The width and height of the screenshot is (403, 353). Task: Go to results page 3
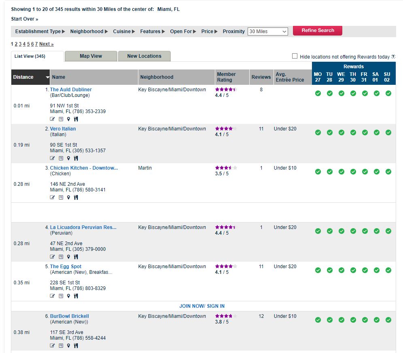[20, 44]
